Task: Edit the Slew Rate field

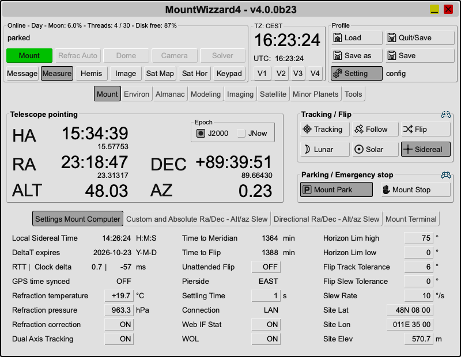Action: [419, 296]
